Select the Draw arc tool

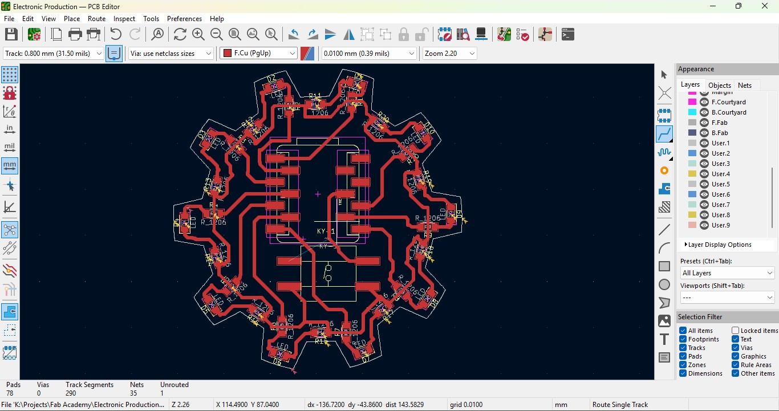[664, 248]
